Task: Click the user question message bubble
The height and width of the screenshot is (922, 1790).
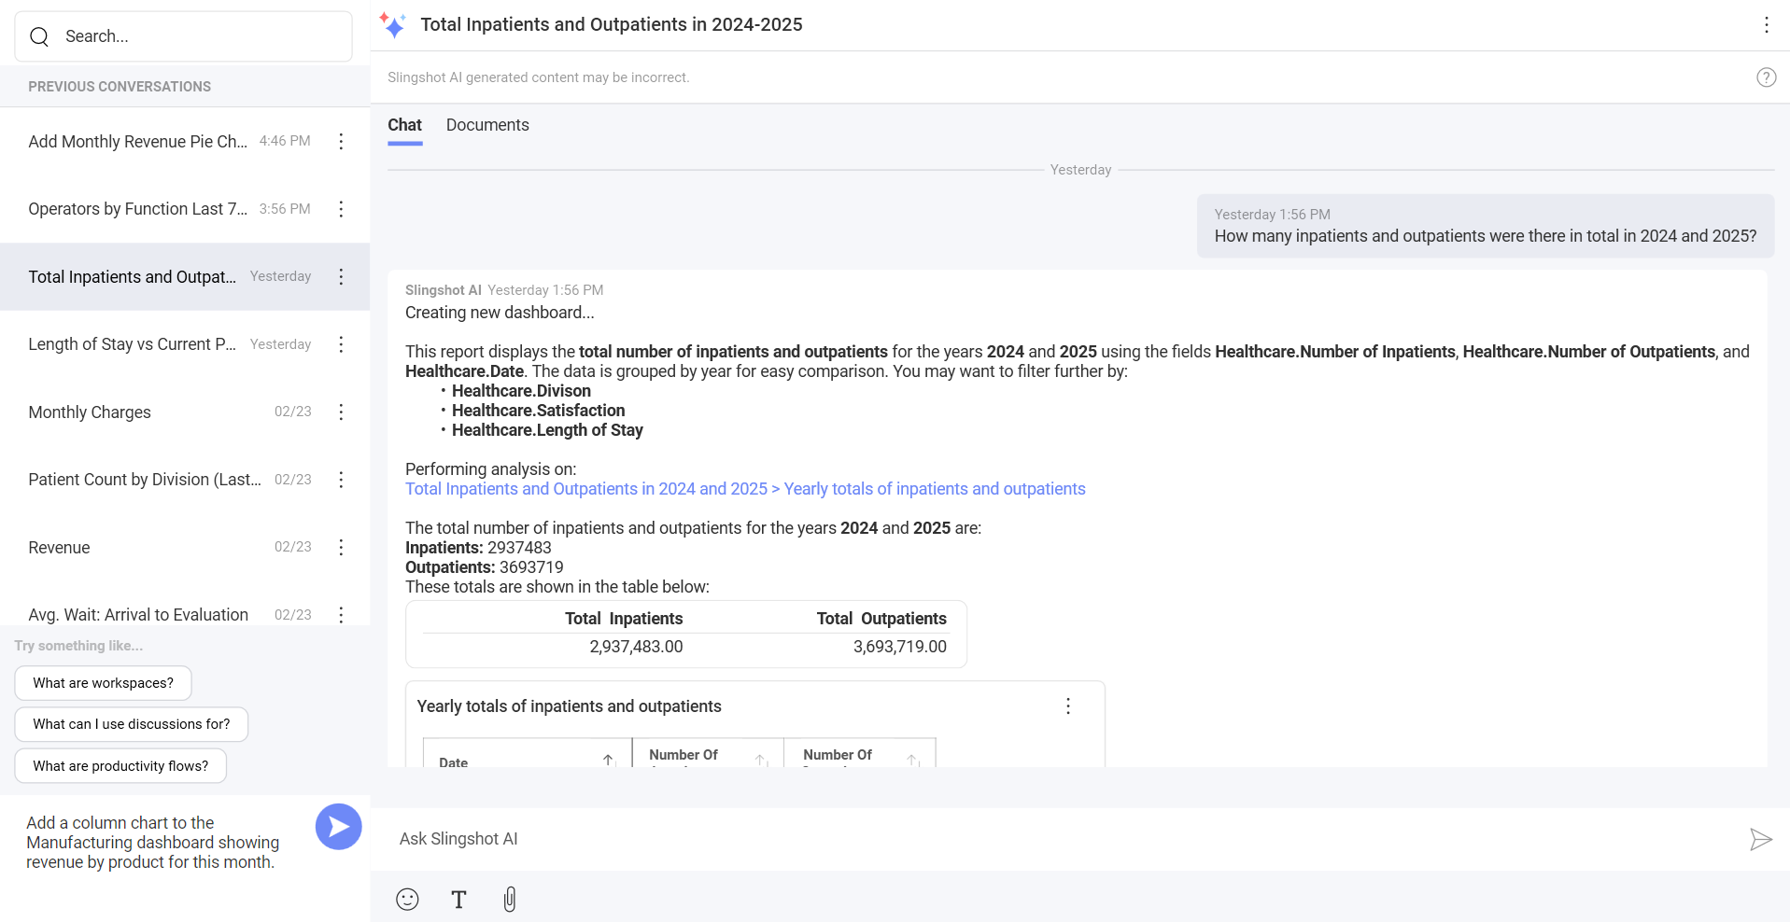Action: pos(1486,226)
